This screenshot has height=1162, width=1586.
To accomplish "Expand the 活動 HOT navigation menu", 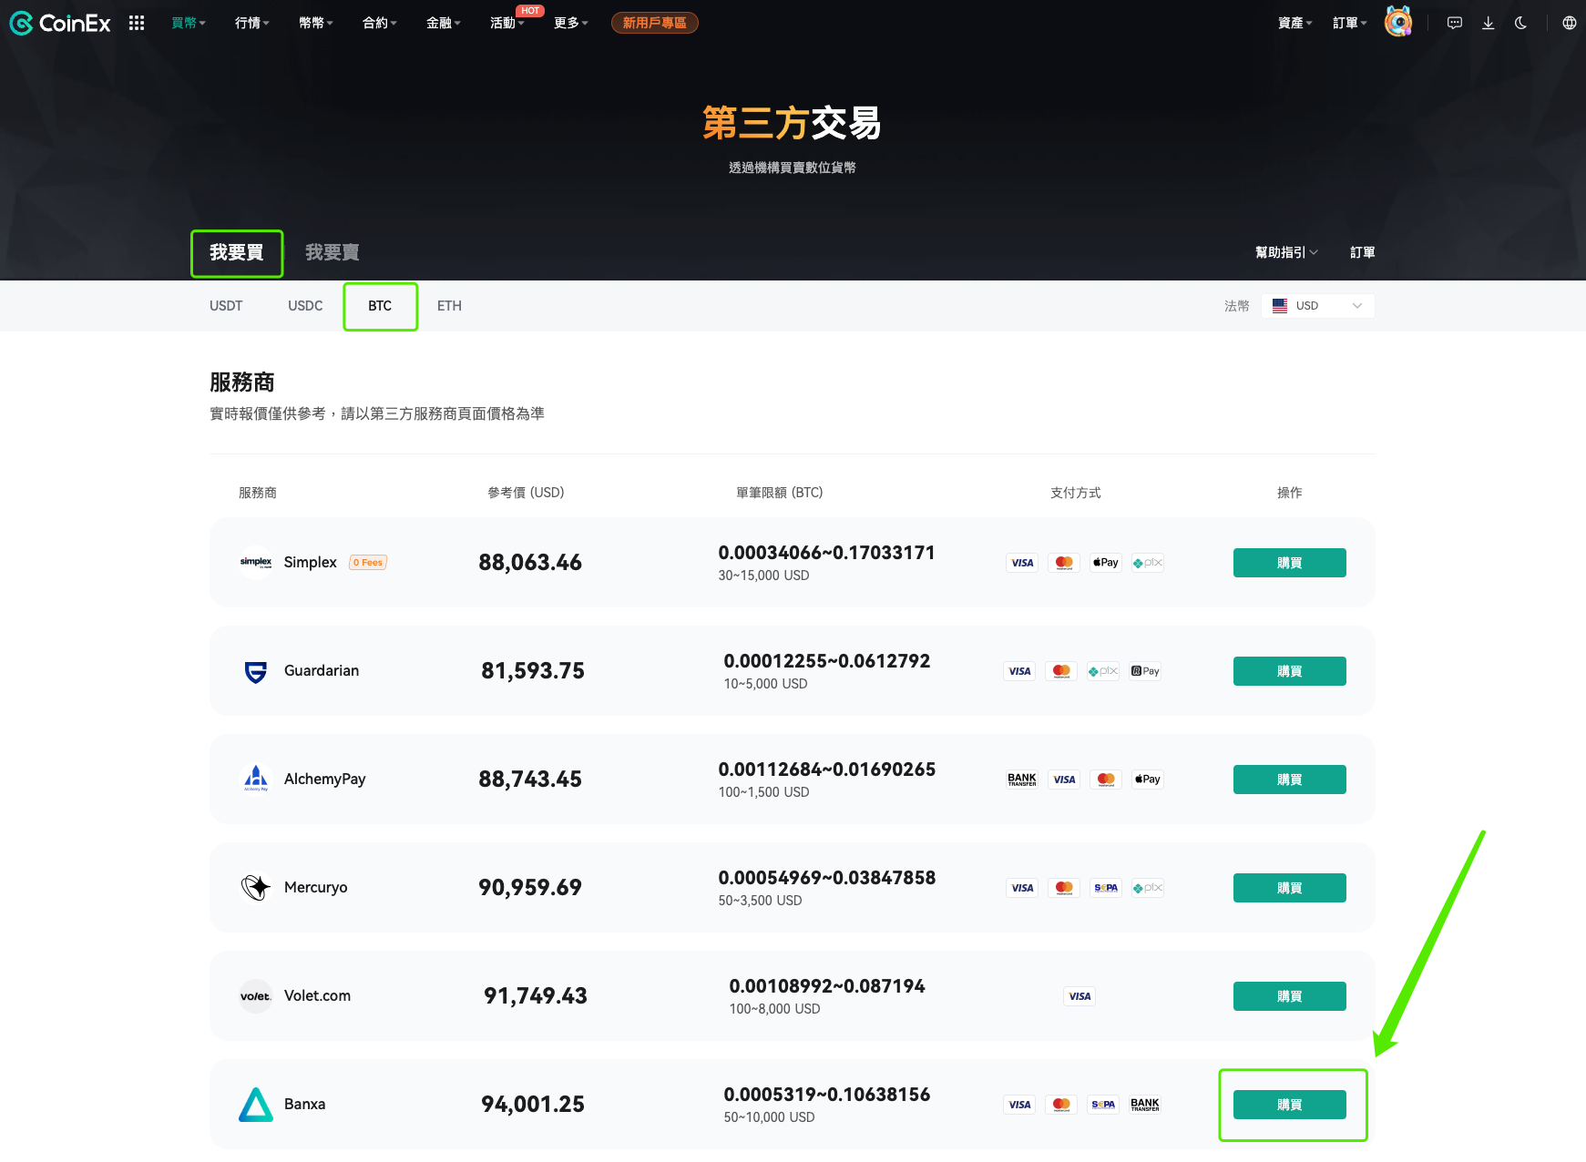I will (x=507, y=23).
